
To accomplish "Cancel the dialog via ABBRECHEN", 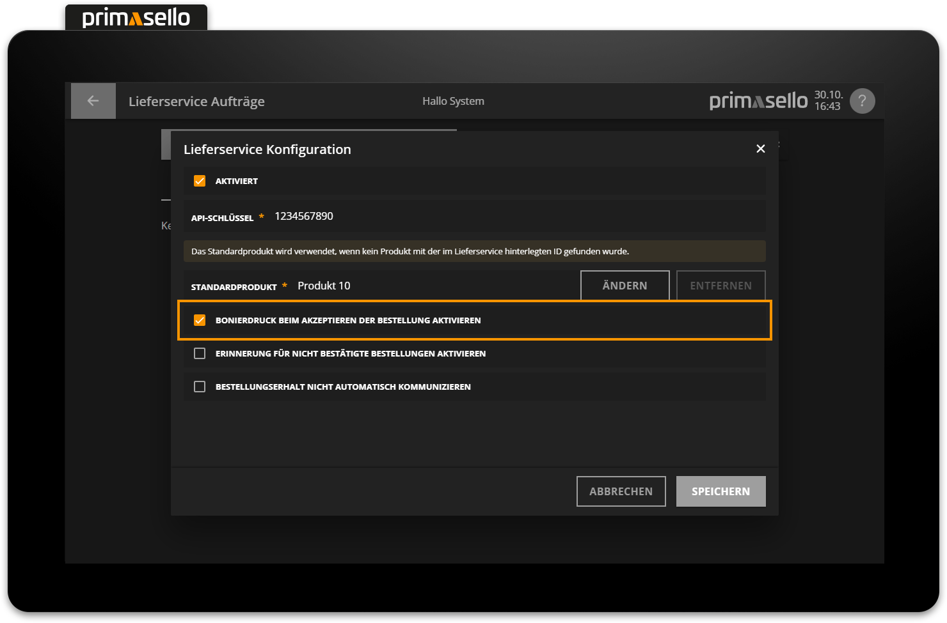I will tap(621, 491).
